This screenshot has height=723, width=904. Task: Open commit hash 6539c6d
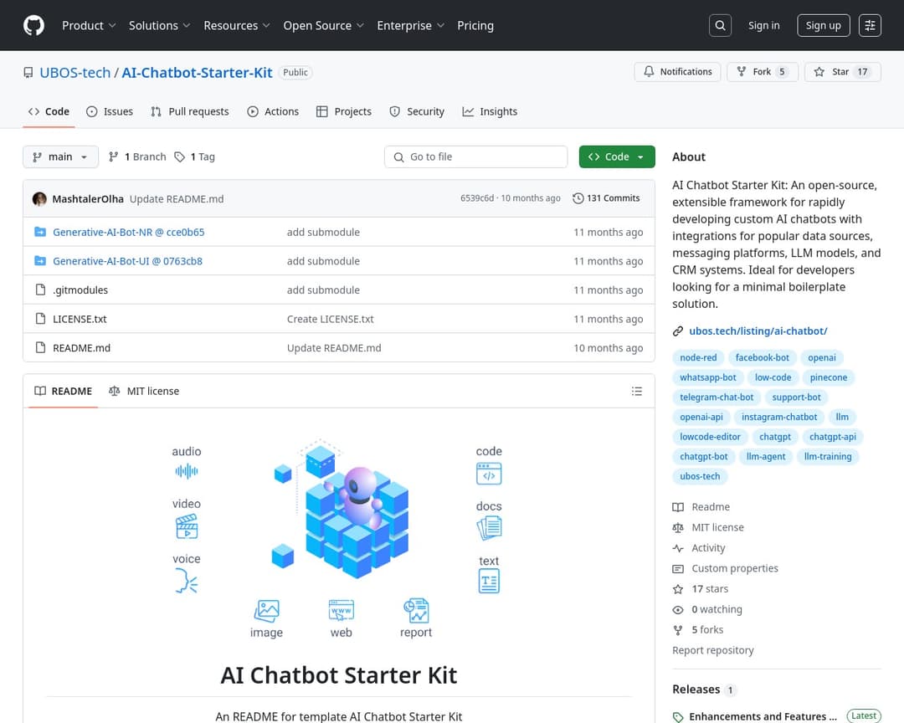click(x=477, y=198)
